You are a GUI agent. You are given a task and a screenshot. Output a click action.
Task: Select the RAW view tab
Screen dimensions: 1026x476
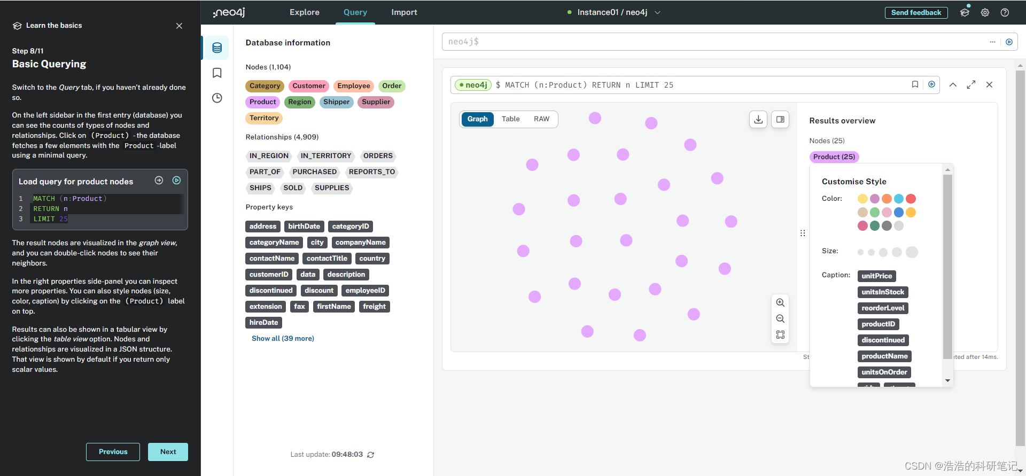coord(541,119)
